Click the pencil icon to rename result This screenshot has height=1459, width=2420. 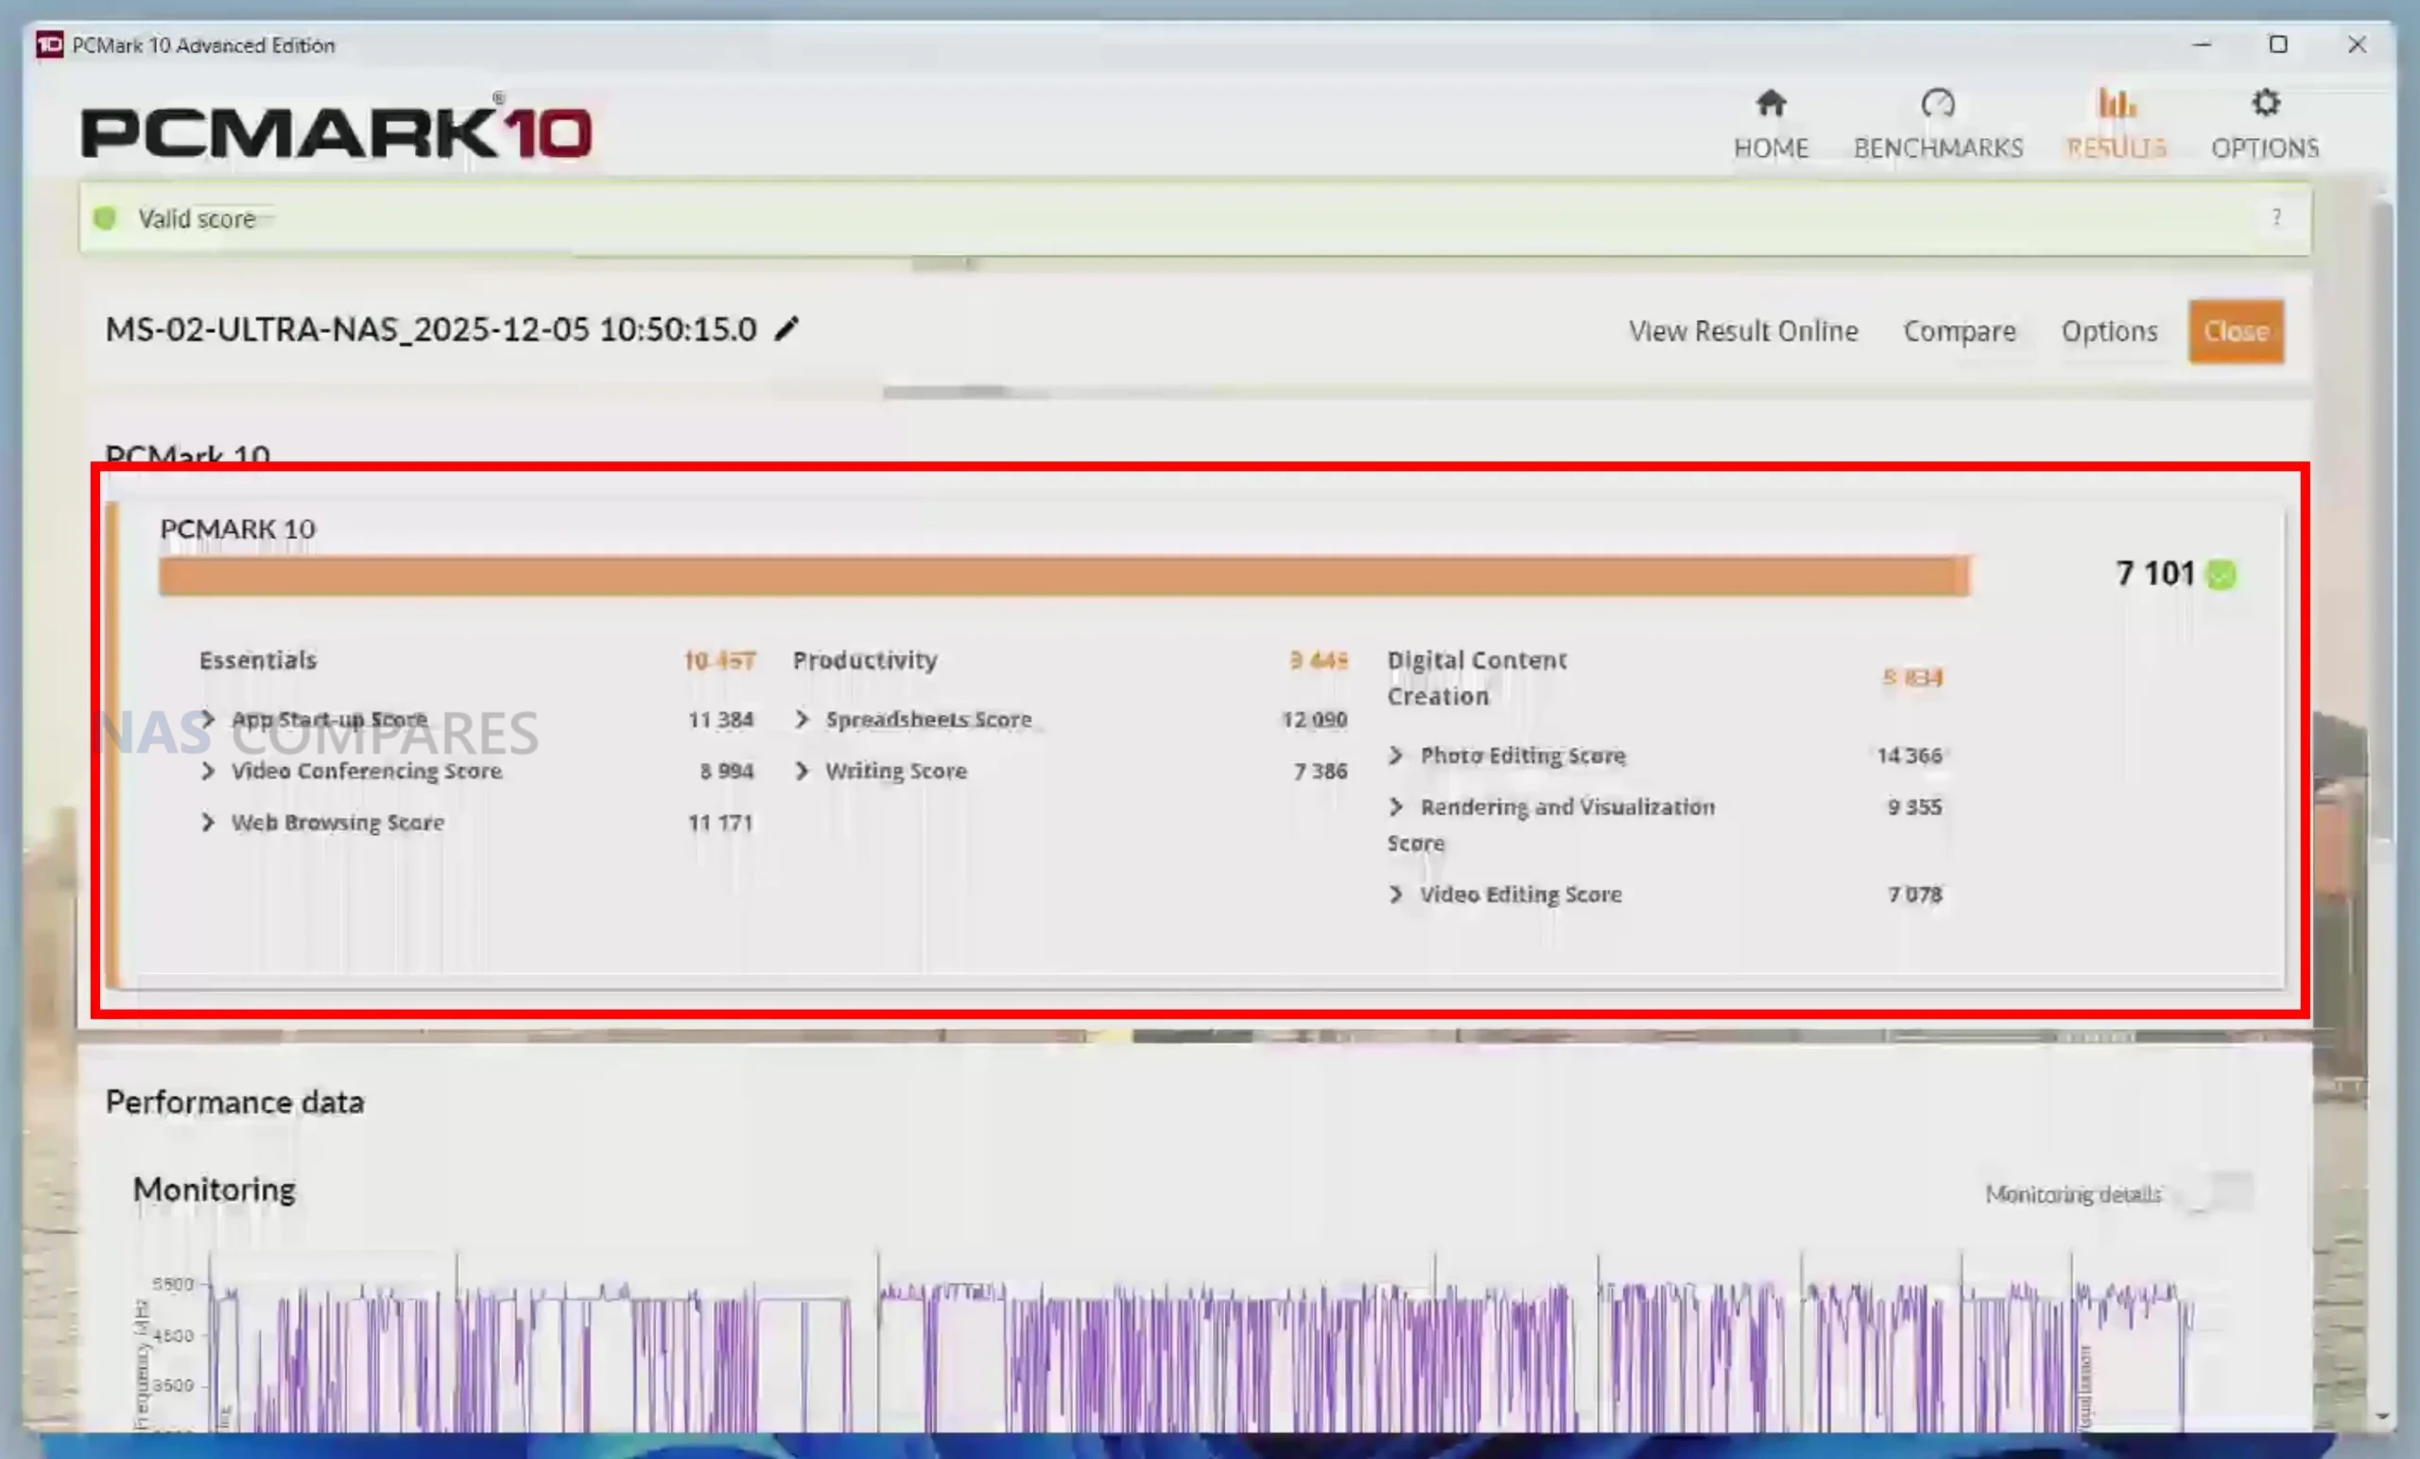786,329
